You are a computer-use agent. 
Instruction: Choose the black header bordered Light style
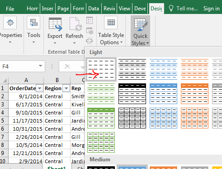tap(132, 94)
